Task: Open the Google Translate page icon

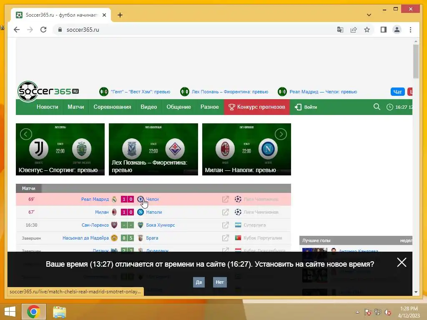Action: point(340,30)
